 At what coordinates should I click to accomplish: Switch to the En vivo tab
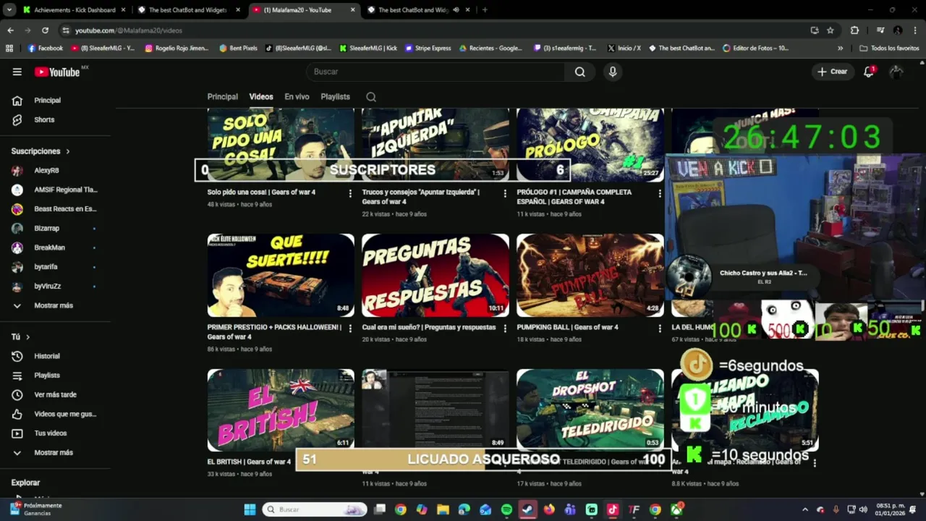pos(297,97)
